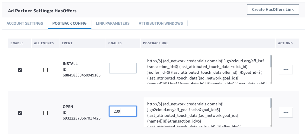Click the Ad Partner Settings: HasOffers heading
Image resolution: width=308 pixels, height=140 pixels.
point(42,11)
